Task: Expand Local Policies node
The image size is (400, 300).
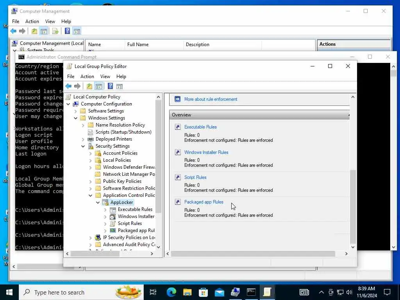Action: click(91, 160)
